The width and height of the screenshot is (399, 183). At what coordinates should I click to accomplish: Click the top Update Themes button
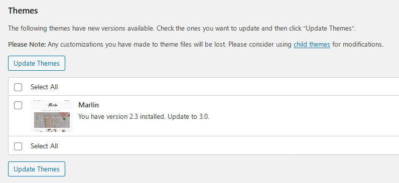(37, 63)
